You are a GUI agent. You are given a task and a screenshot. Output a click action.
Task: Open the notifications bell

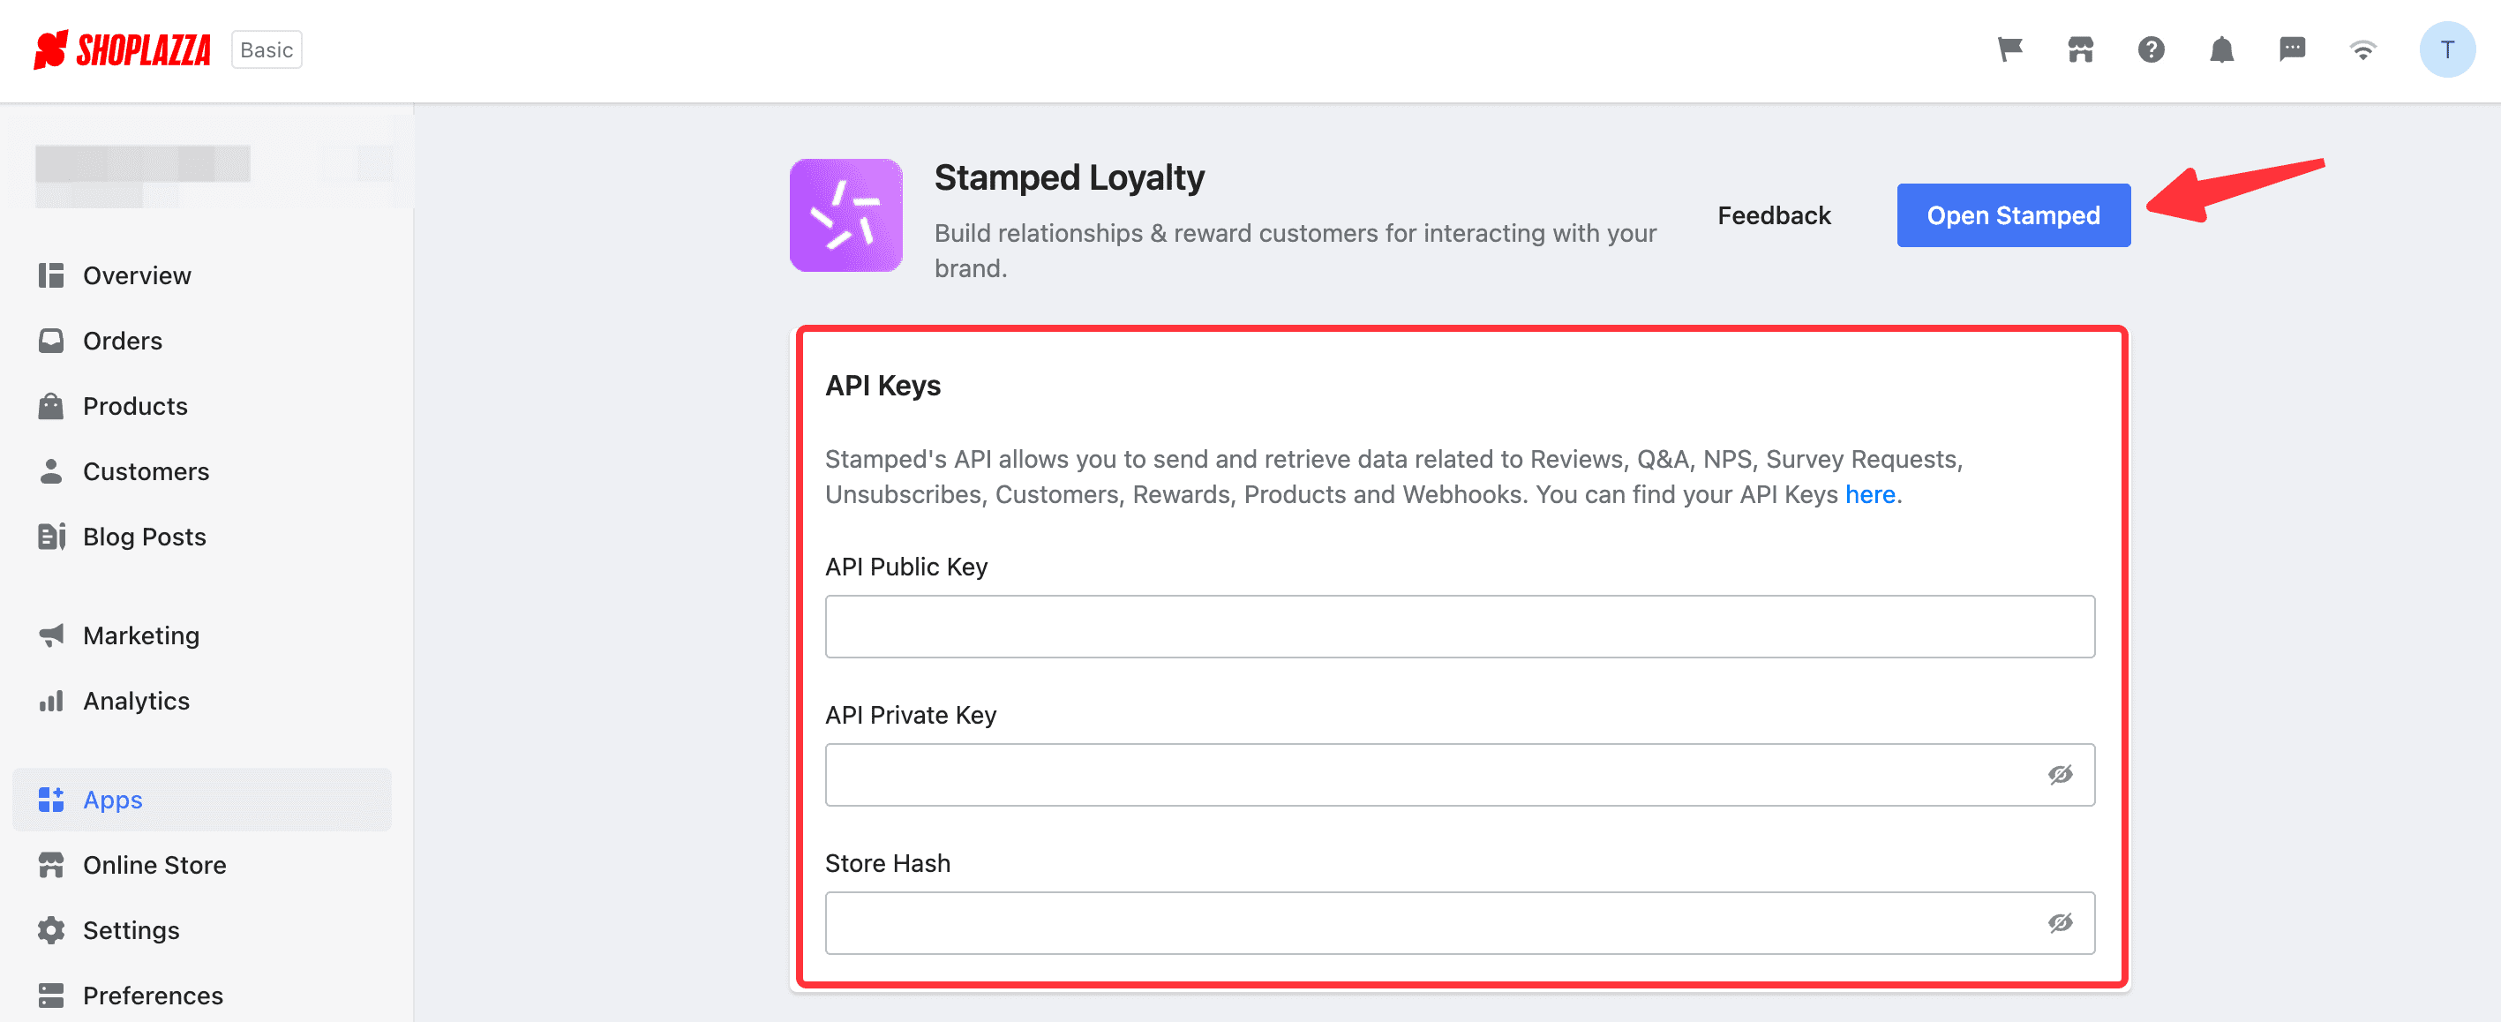tap(2221, 49)
